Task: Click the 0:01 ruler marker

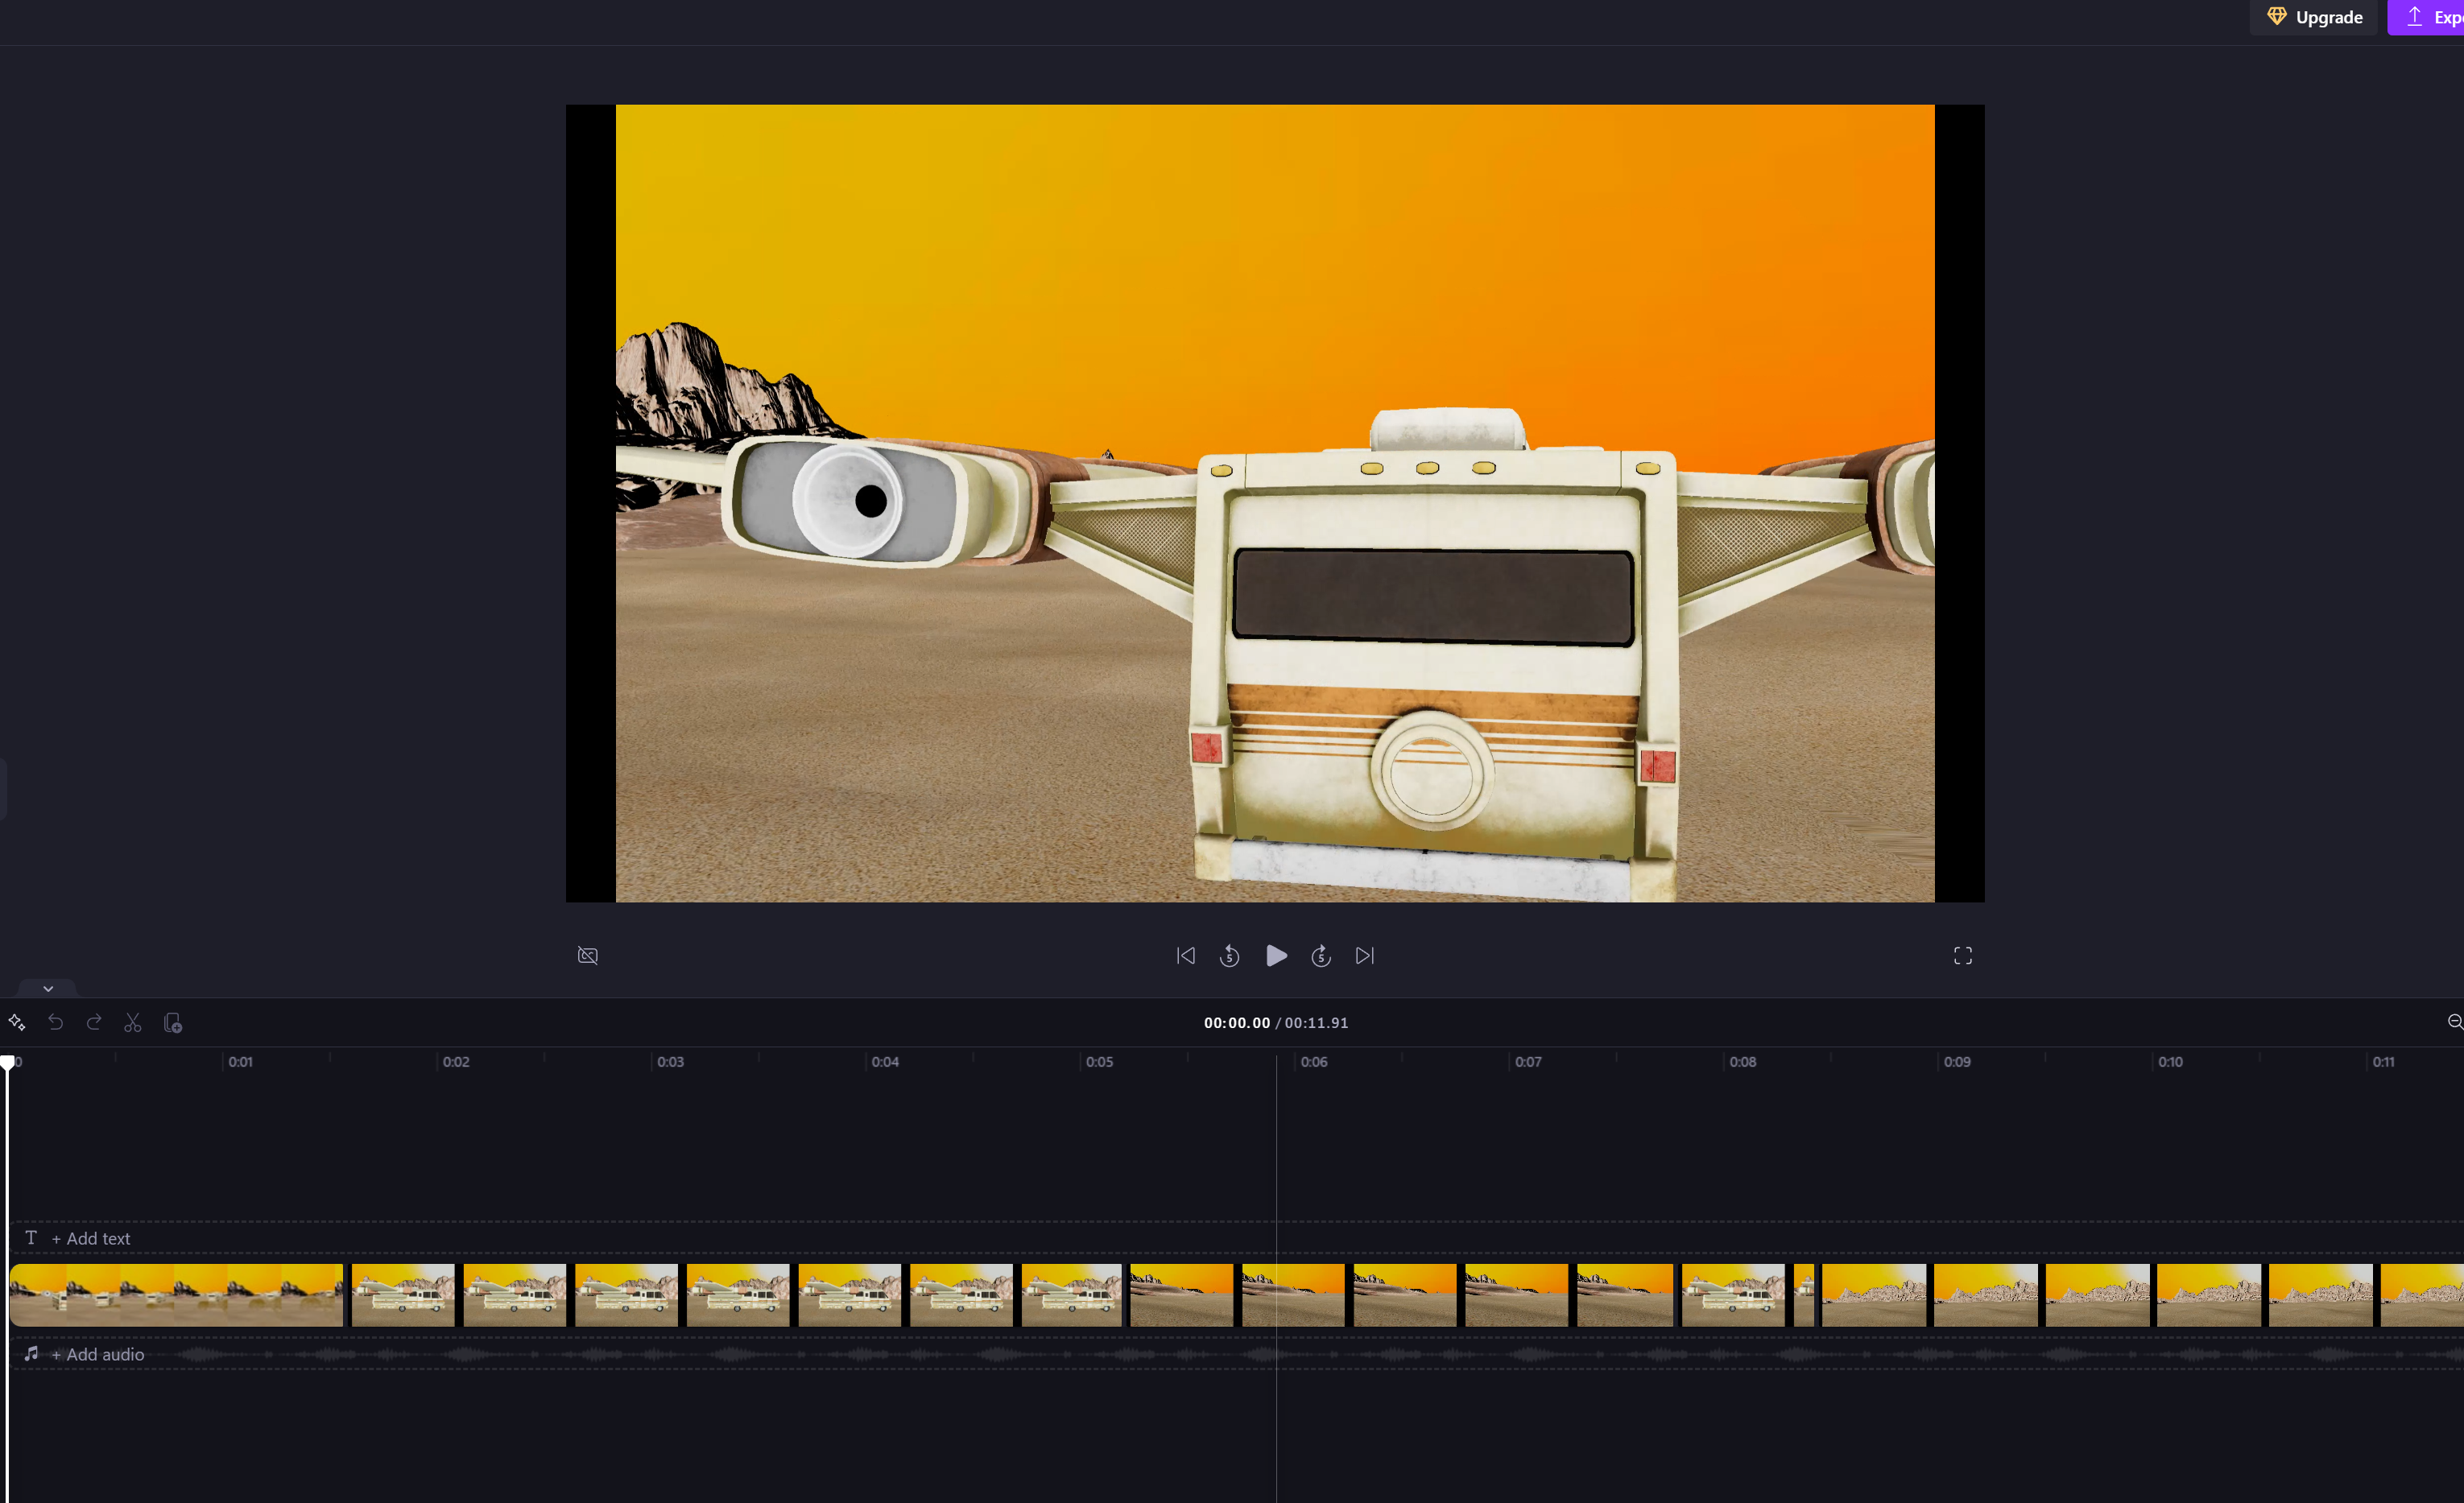Action: [240, 1061]
